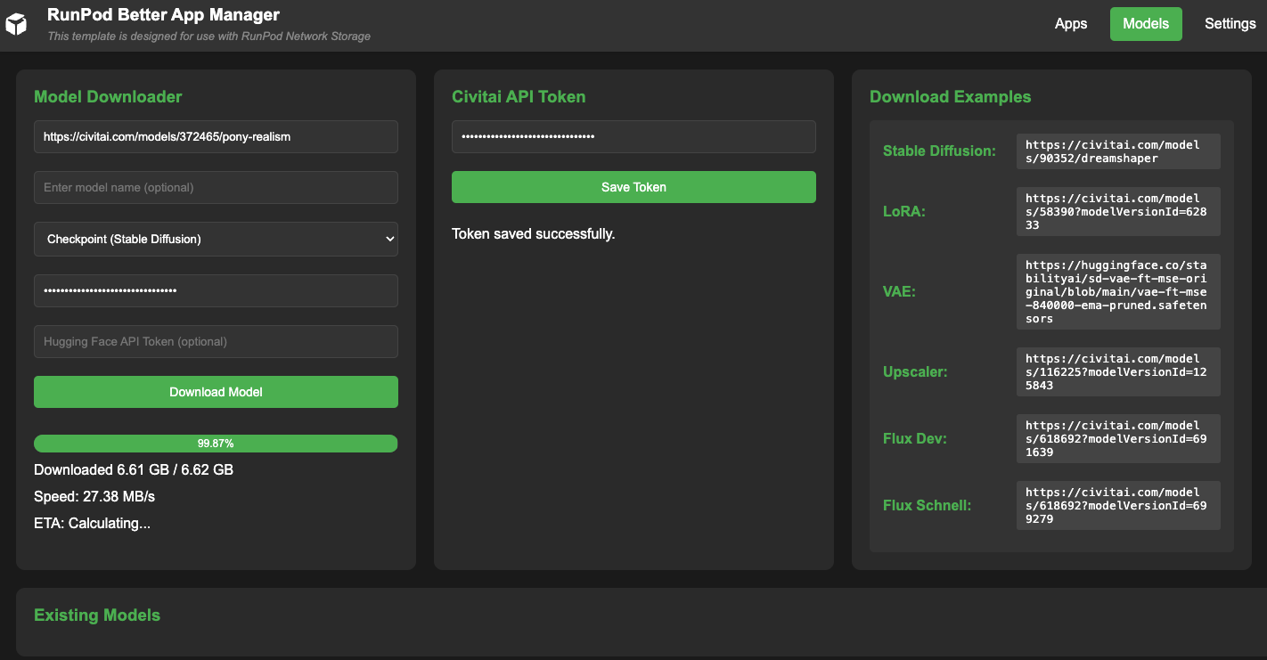Select the Flux Dev example URL
Image resolution: width=1267 pixels, height=660 pixels.
point(1118,439)
